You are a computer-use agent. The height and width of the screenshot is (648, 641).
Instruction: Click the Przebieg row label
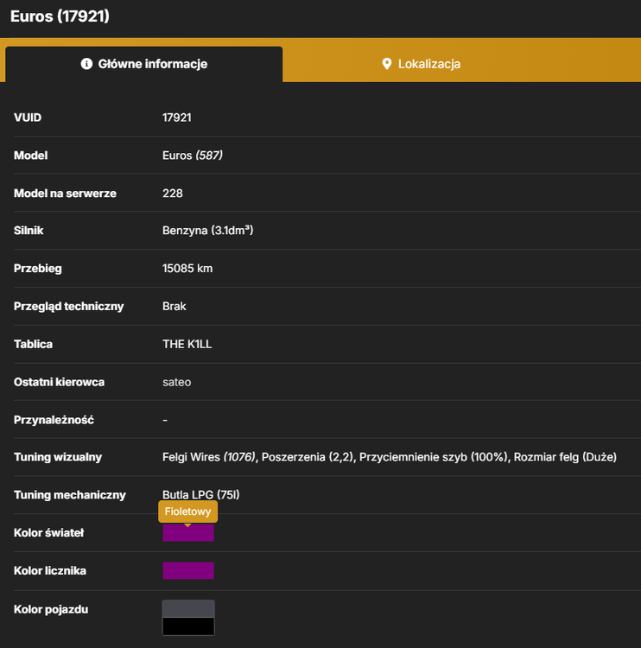[x=38, y=269]
